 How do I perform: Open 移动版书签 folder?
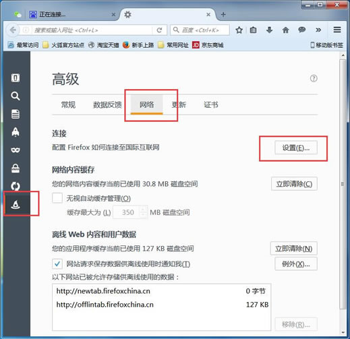[326, 45]
